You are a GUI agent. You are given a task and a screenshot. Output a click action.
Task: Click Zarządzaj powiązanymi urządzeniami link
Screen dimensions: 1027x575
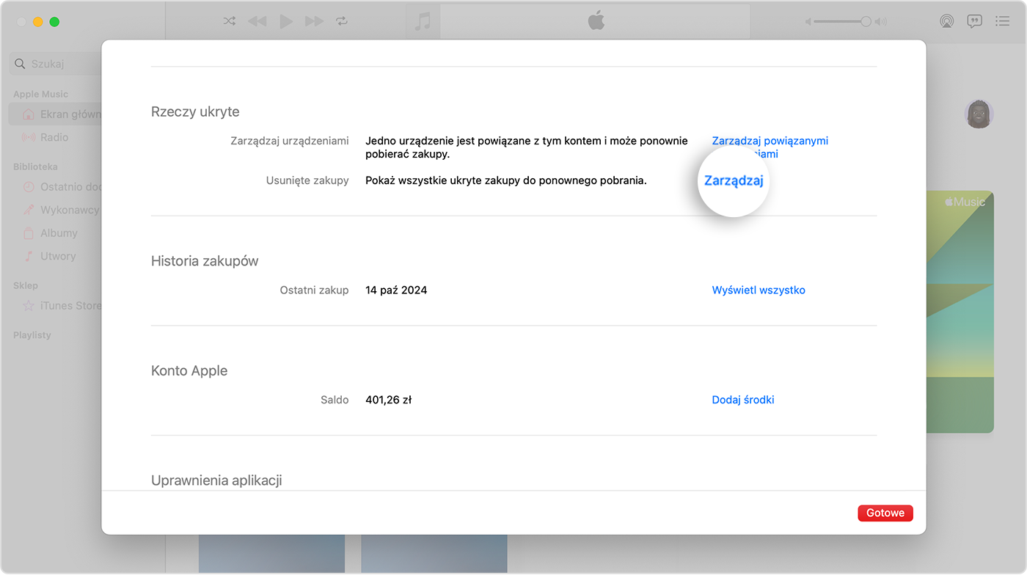(x=770, y=147)
